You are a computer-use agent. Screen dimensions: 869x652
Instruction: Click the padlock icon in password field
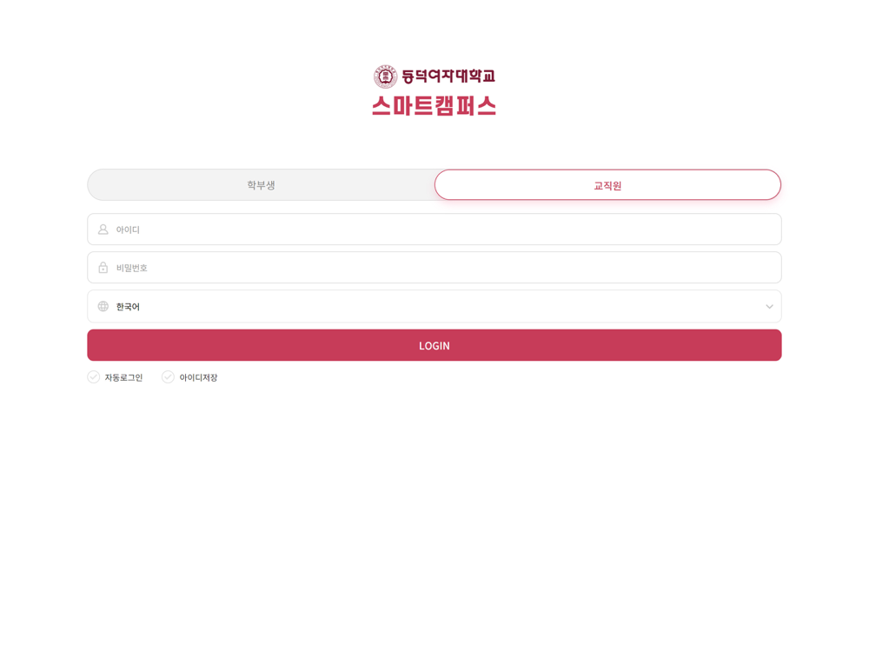[103, 267]
